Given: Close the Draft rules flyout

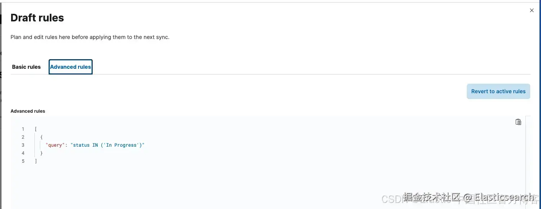Looking at the screenshot, I should (531, 10).
